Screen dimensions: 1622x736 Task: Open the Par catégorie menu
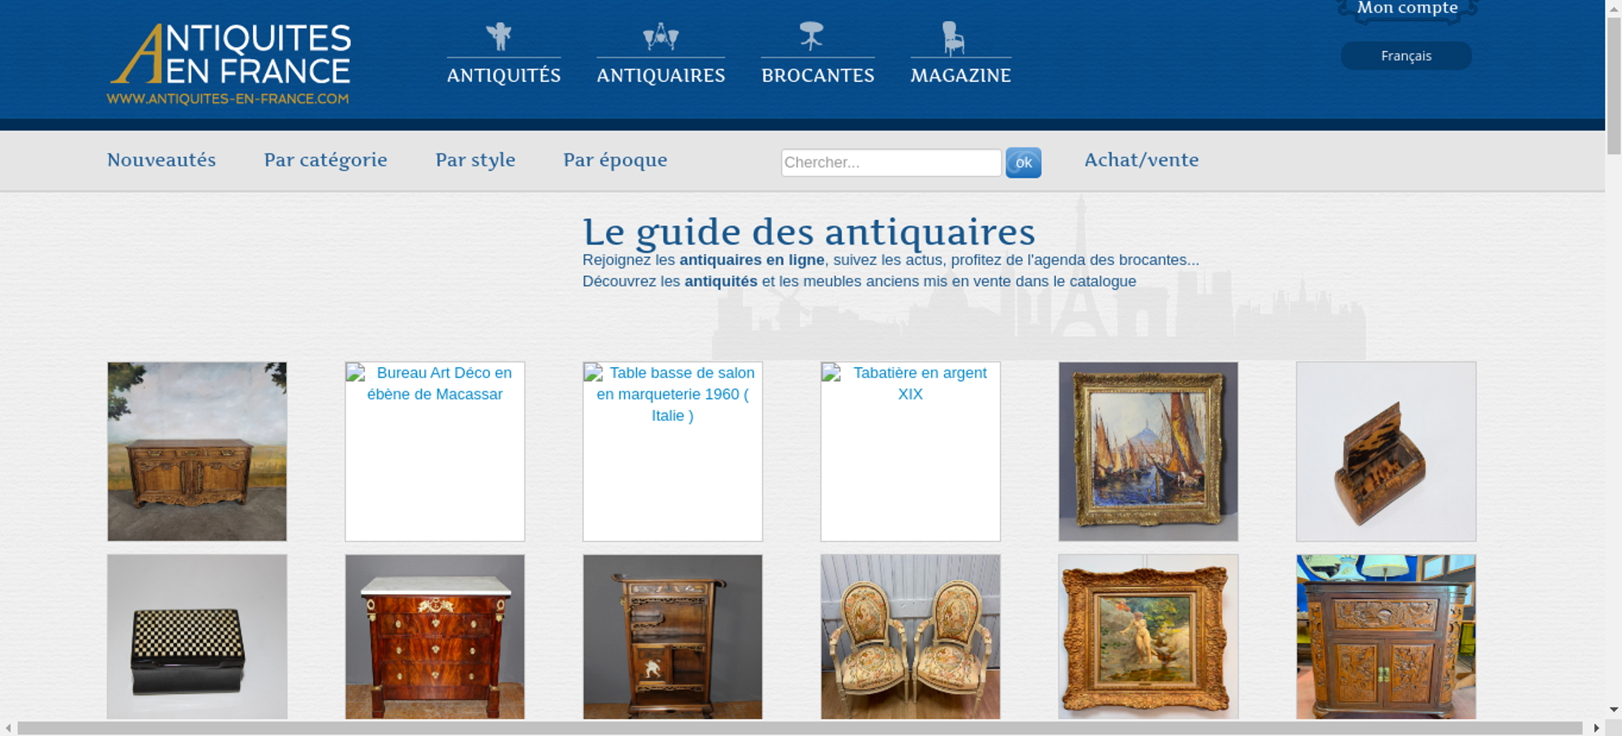(325, 160)
